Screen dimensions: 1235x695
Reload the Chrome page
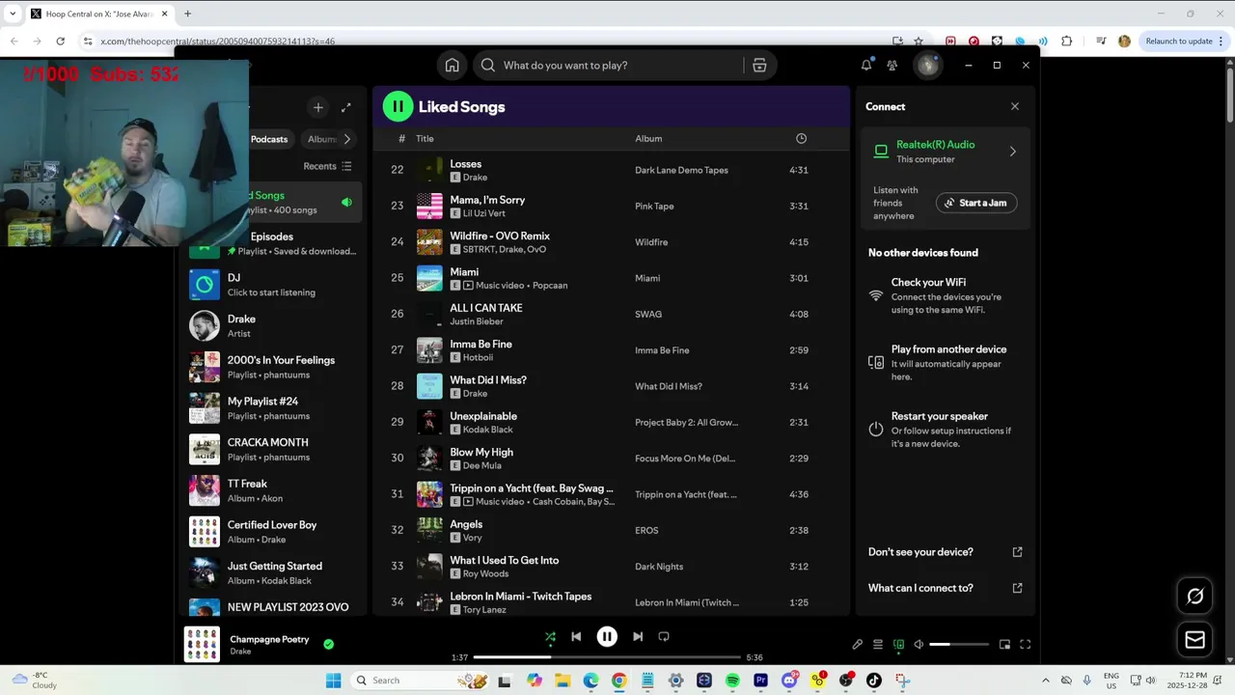(x=61, y=42)
